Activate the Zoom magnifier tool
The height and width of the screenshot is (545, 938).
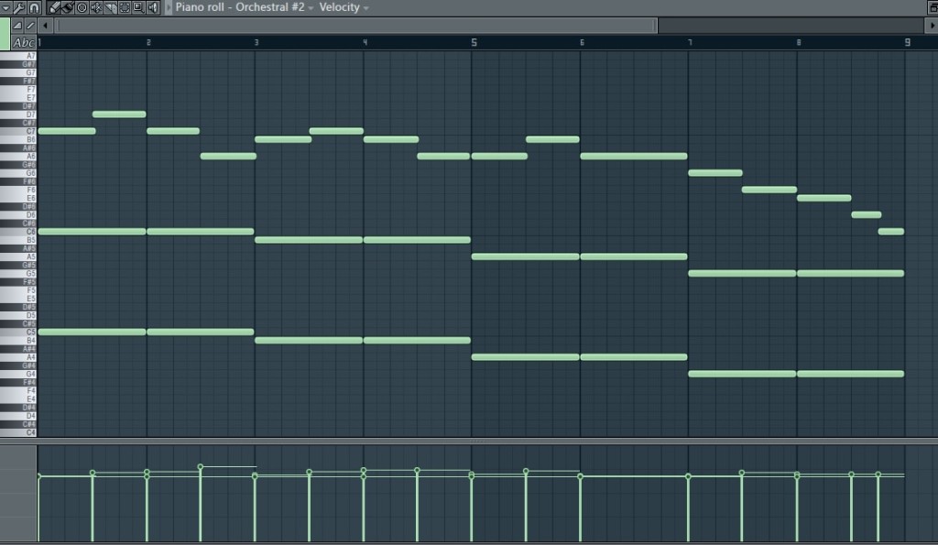137,7
